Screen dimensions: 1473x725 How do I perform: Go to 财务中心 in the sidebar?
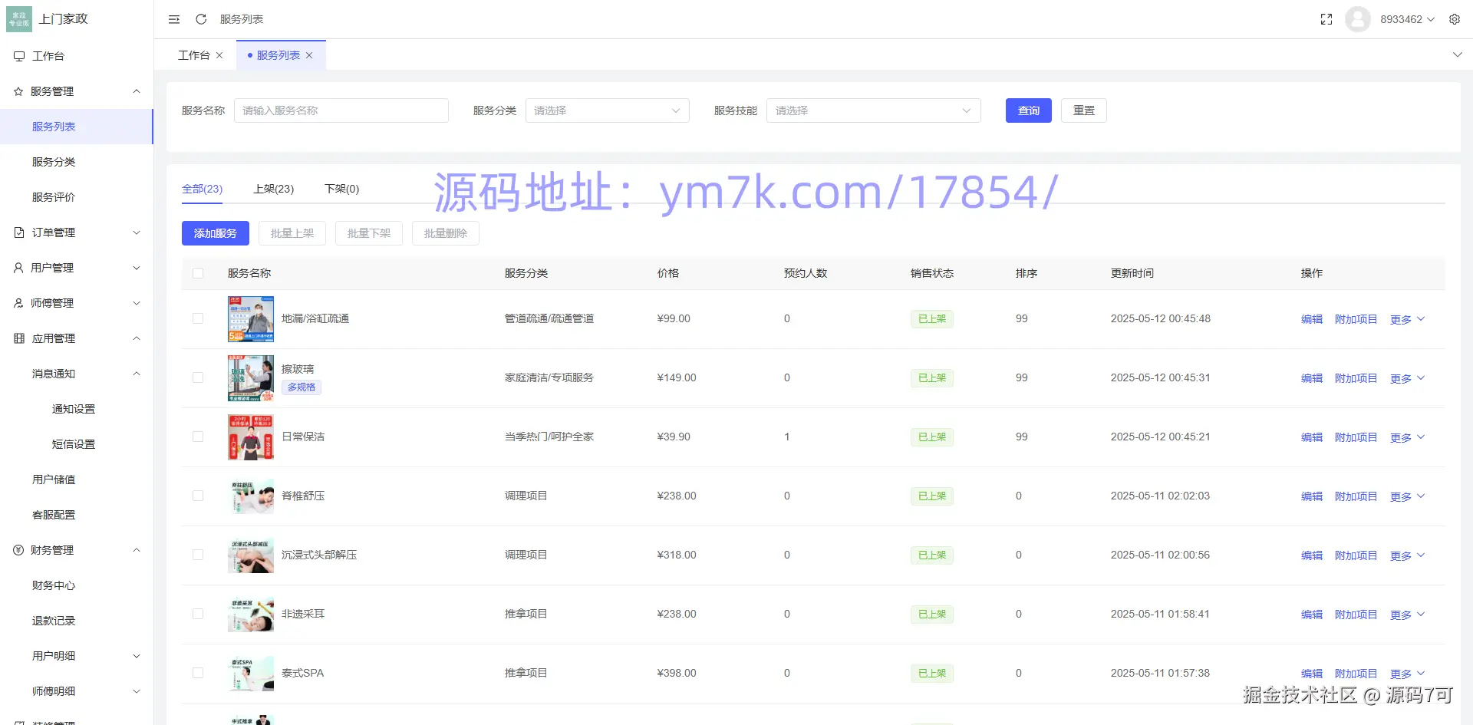(x=54, y=585)
